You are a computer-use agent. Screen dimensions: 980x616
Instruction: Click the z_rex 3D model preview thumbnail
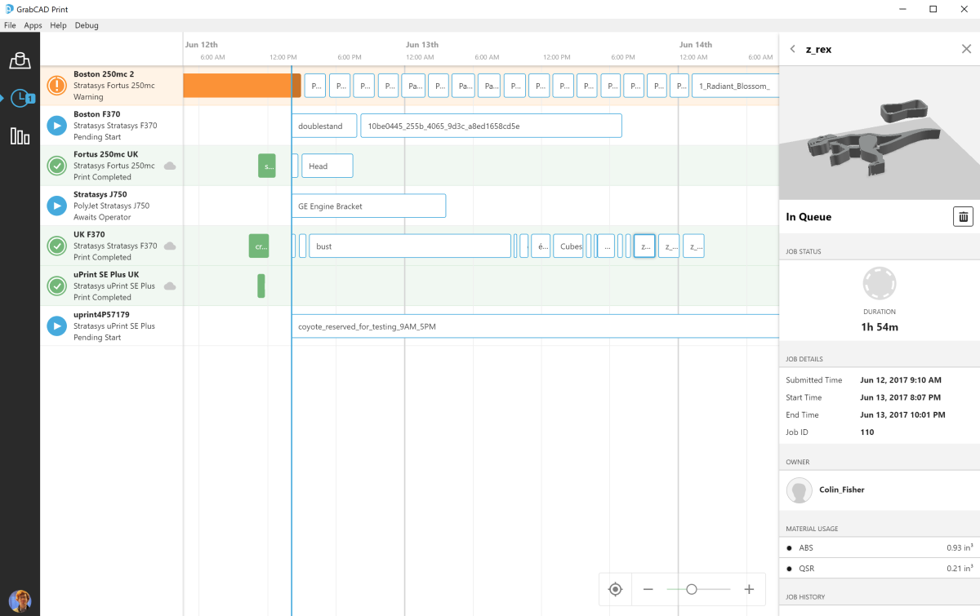click(x=880, y=132)
